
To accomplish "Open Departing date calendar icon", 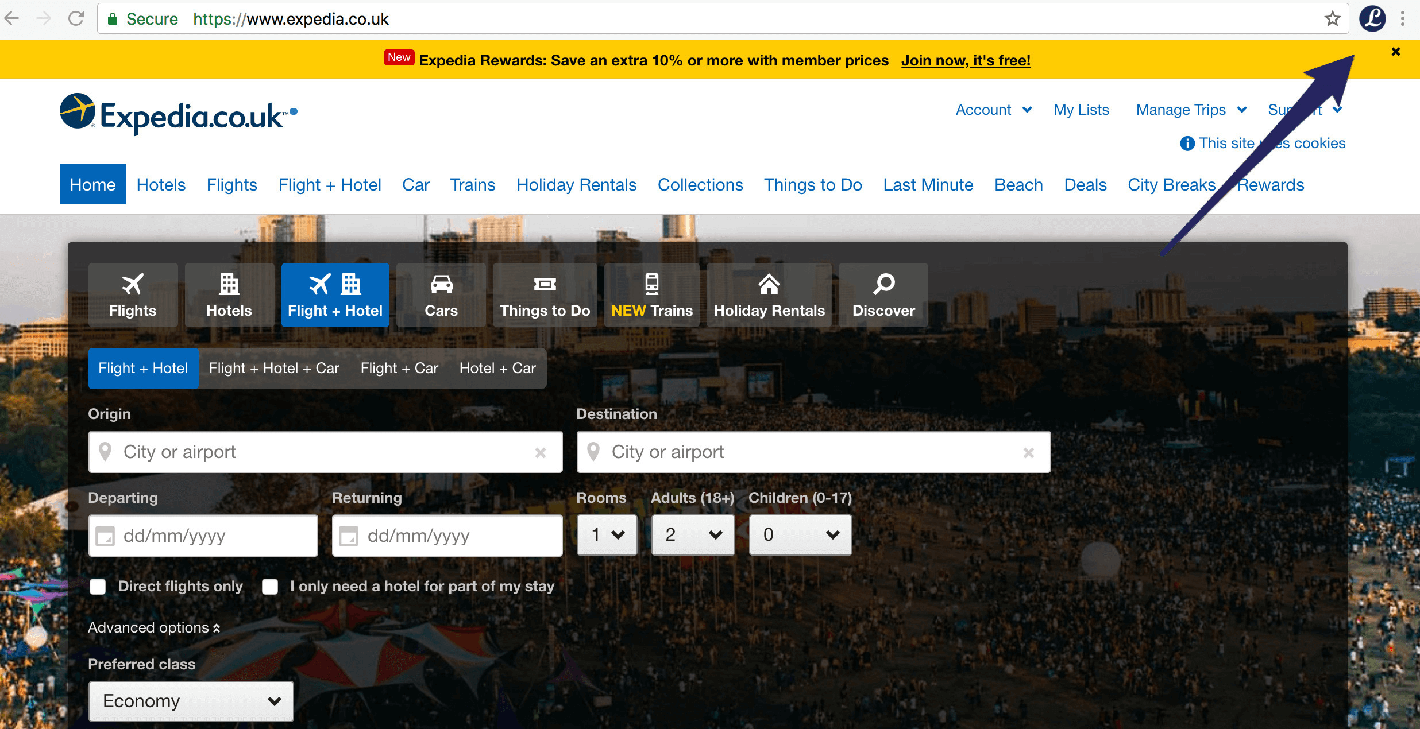I will [105, 536].
